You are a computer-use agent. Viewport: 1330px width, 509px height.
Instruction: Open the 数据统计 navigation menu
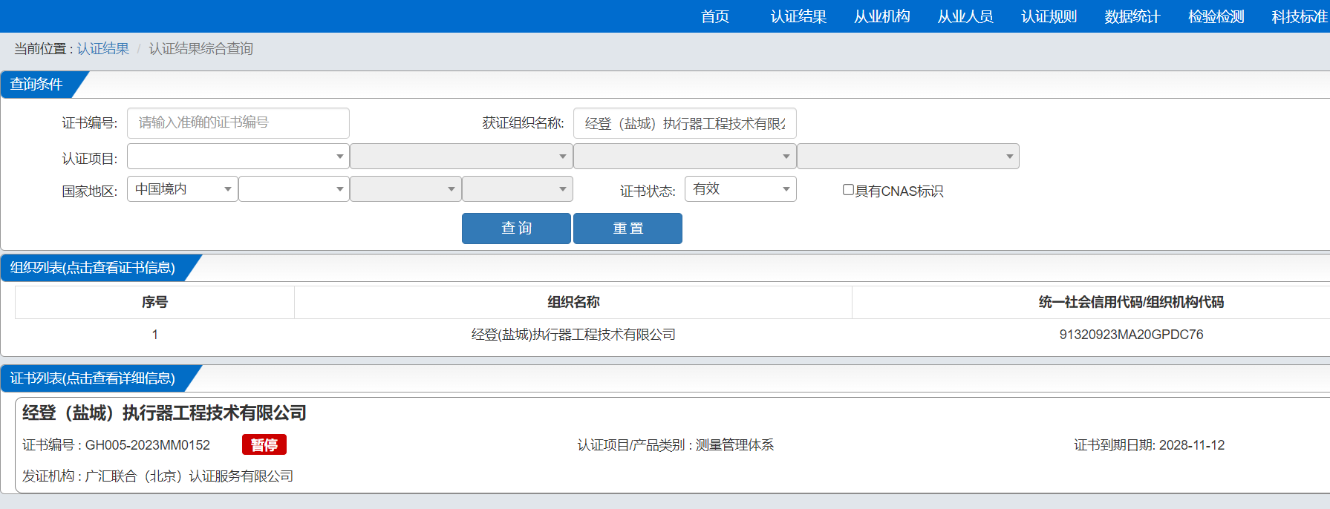1132,16
